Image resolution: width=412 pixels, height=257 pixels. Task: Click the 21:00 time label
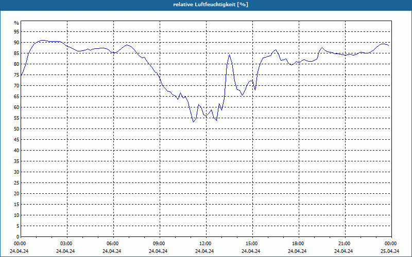(x=345, y=244)
